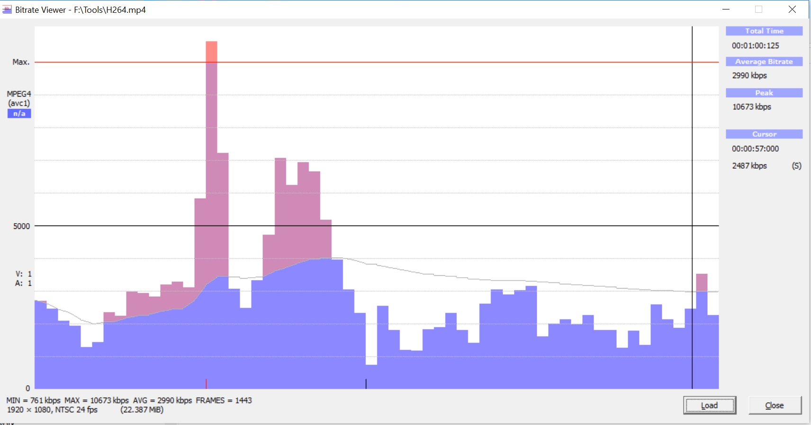Click the total time value 00:01:00:125
This screenshot has height=425, width=811.
point(755,45)
